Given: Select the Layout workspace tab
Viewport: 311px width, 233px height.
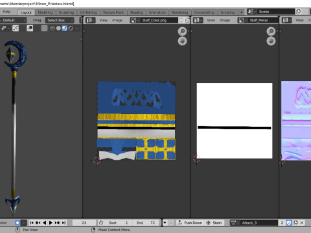Looking at the screenshot, I should click(x=26, y=12).
